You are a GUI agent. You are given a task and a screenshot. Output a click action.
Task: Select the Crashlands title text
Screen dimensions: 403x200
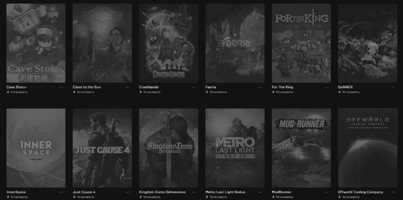tap(149, 87)
